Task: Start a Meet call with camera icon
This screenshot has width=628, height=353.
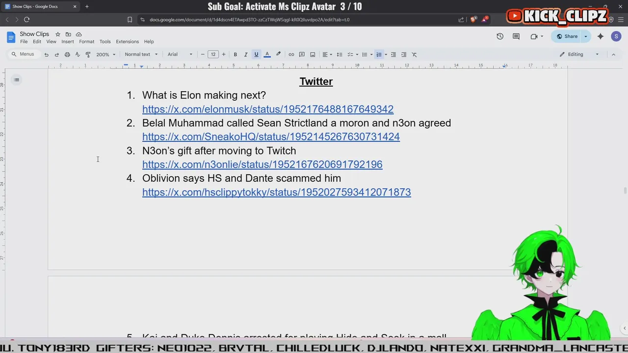Action: [534, 36]
